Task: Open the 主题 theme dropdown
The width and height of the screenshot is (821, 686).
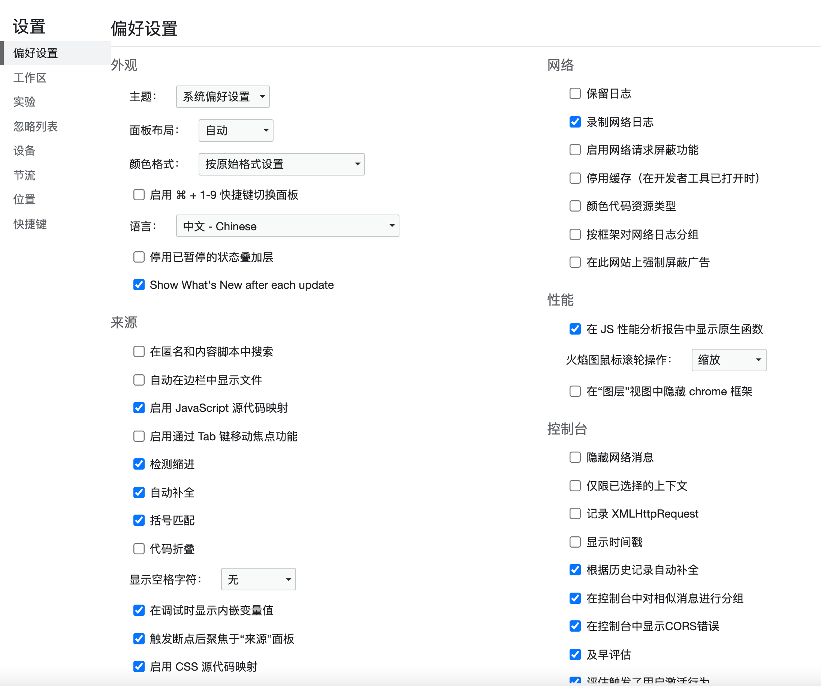Action: (x=223, y=97)
